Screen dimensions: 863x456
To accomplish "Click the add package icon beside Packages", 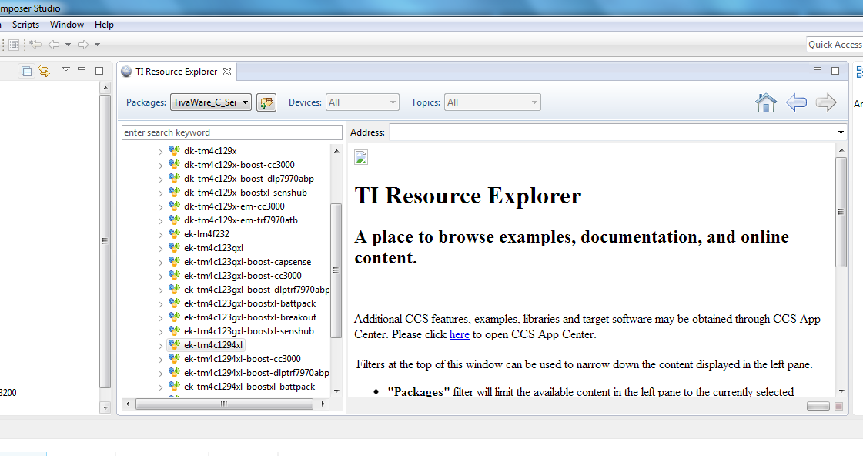I will point(266,102).
